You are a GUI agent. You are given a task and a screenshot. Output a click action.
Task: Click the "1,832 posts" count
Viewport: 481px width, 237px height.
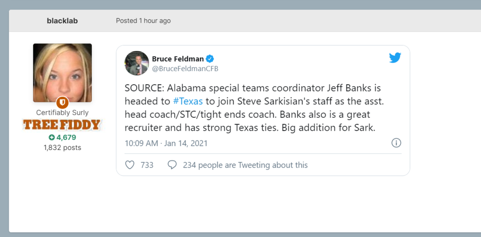63,148
